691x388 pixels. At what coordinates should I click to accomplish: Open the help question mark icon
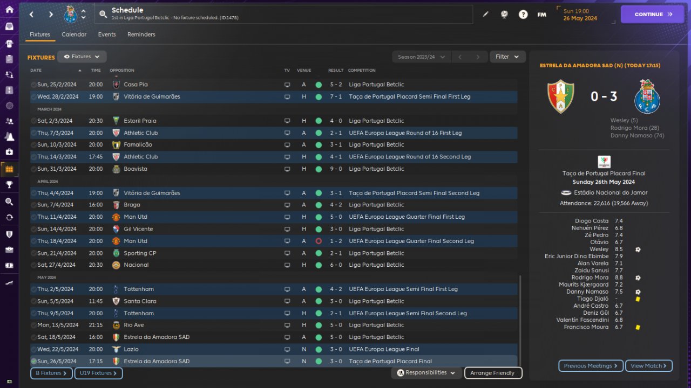pos(523,15)
